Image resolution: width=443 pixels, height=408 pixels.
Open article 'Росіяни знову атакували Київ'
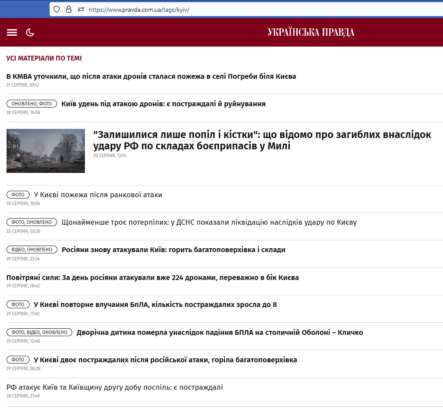coord(174,250)
